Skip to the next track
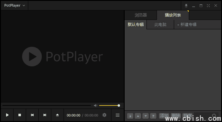The width and height of the screenshot is (222, 122). click(x=45, y=115)
